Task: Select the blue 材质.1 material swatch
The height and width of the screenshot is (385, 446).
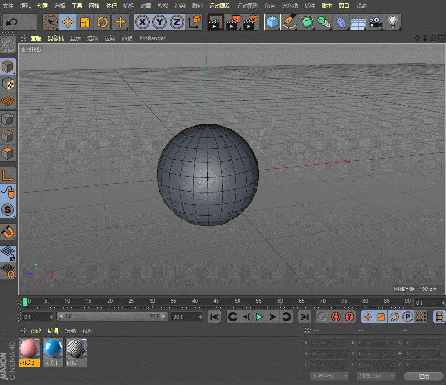Action: (x=53, y=348)
